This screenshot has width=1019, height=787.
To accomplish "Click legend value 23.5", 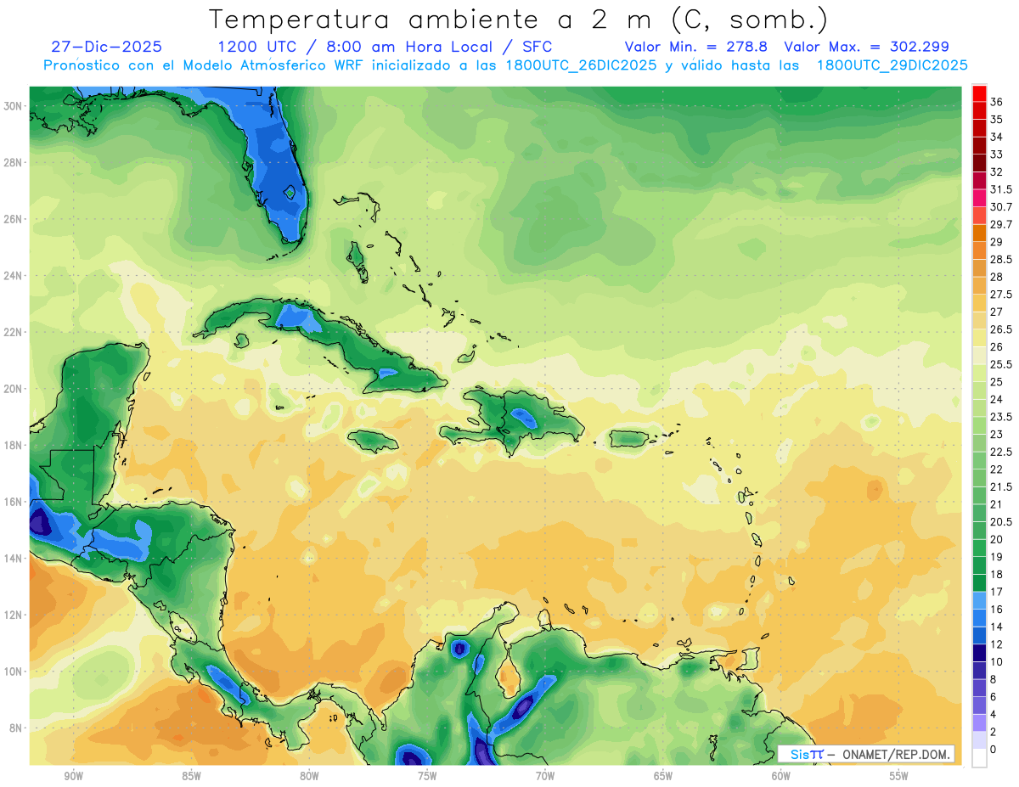I will 1000,417.
